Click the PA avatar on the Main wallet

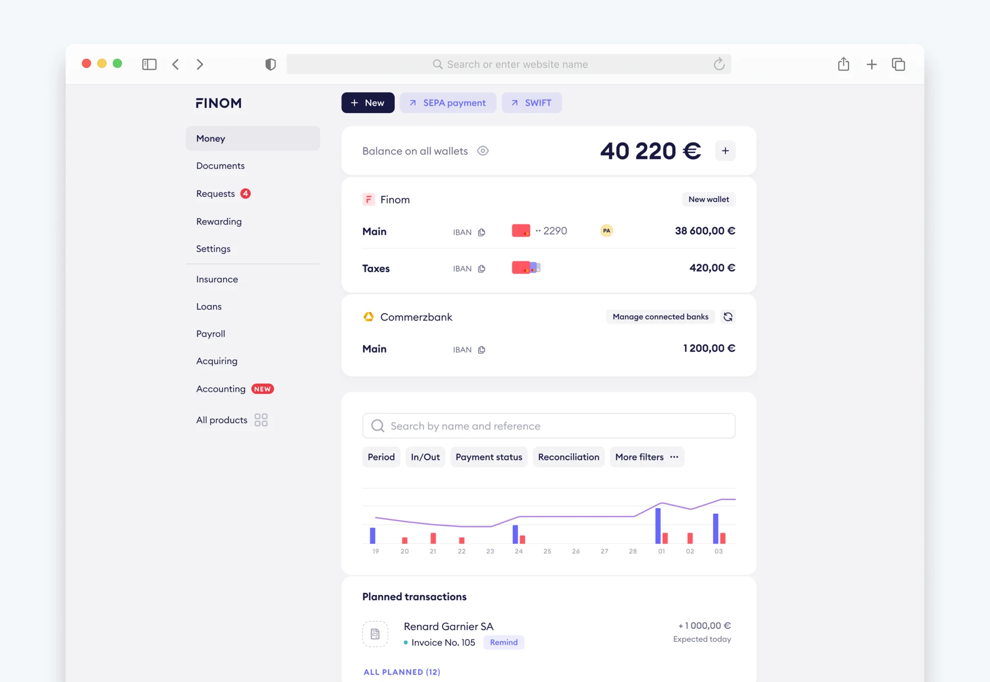607,230
